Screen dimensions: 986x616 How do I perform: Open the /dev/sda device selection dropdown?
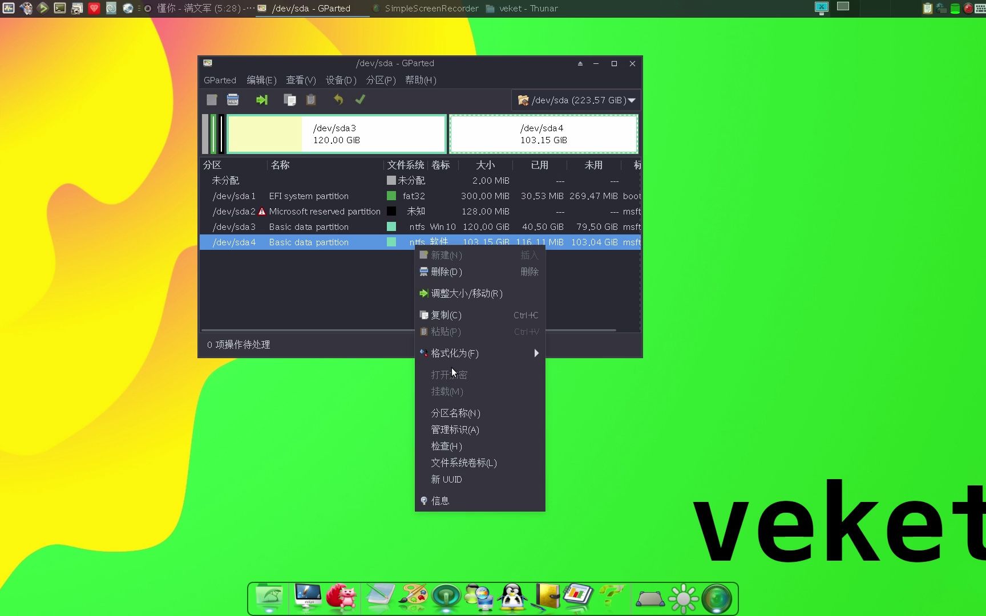576,100
